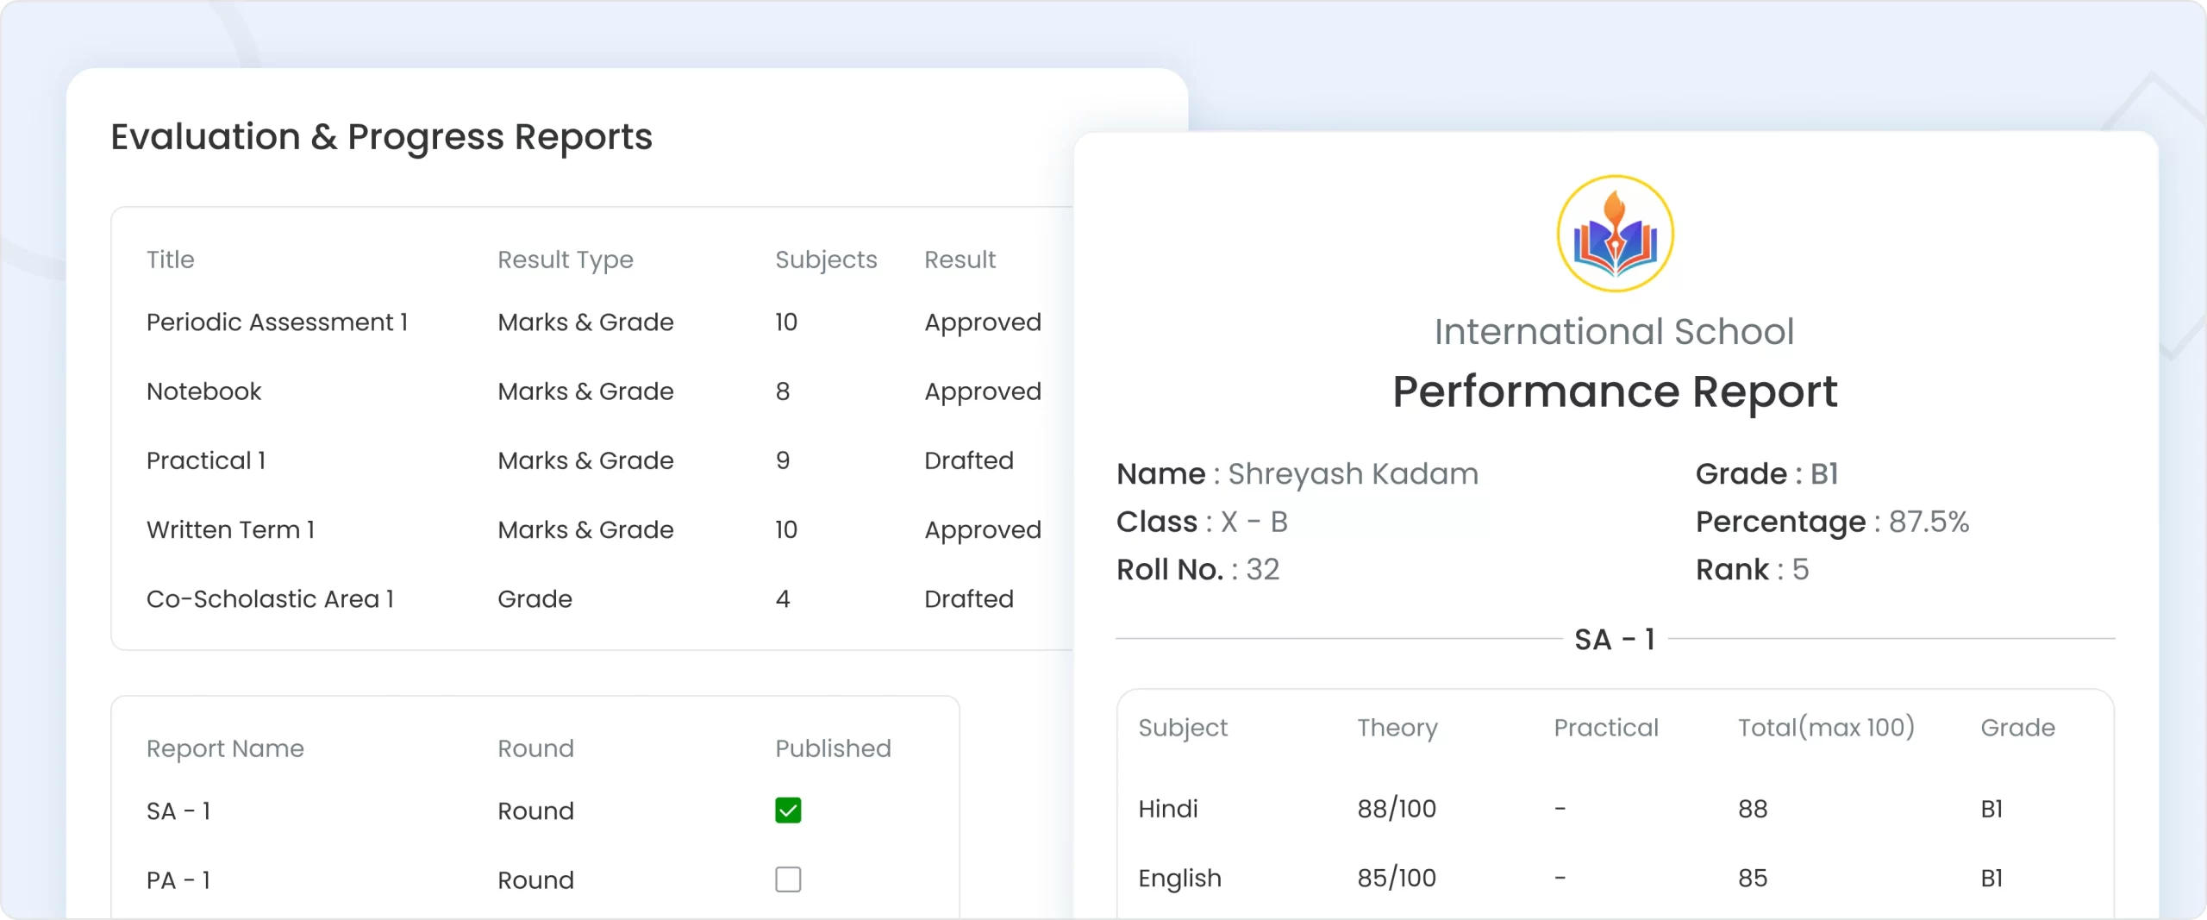The width and height of the screenshot is (2207, 920).
Task: Select the Periodic Assessment 1 report
Action: click(278, 322)
